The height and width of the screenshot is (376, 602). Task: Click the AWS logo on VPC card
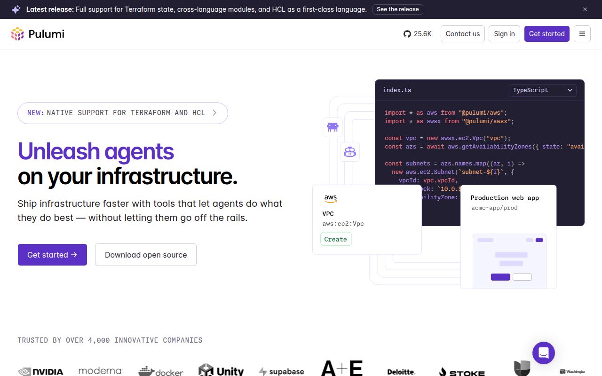[x=331, y=199]
